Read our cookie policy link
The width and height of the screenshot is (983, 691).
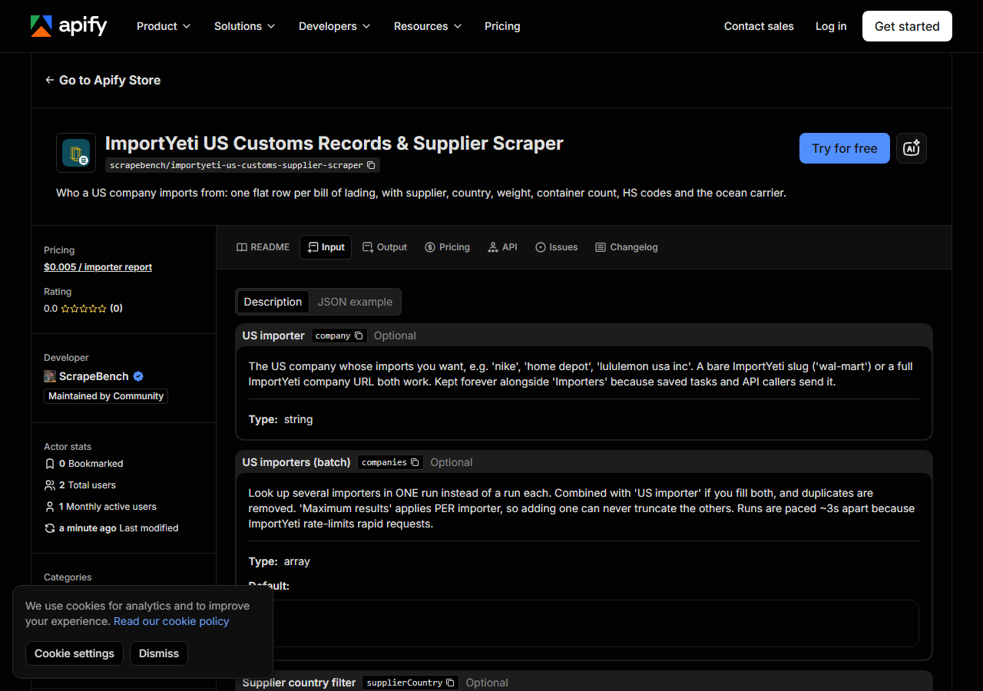[171, 621]
